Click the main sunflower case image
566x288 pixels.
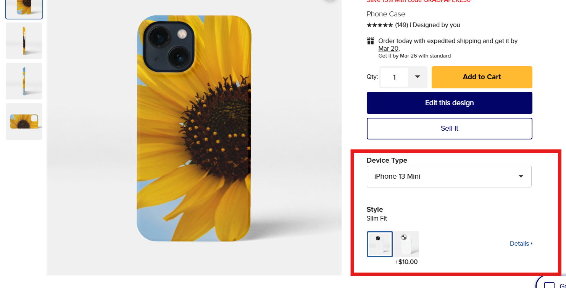pyautogui.click(x=194, y=128)
